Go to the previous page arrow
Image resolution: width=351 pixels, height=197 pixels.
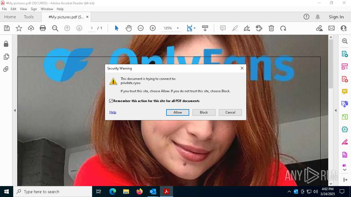pyautogui.click(x=67, y=28)
